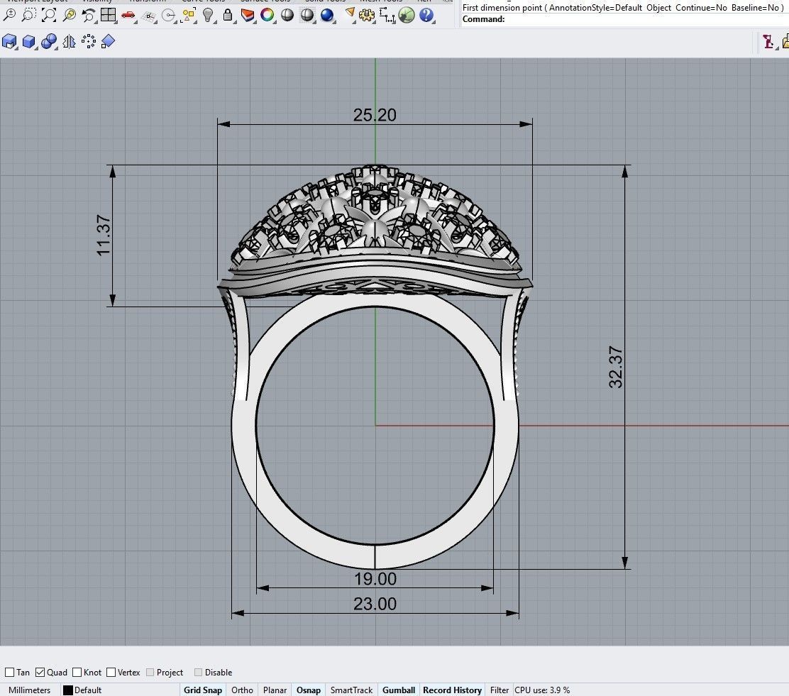Viewport: 789px width, 696px height.
Task: Switch to Shaded Viewport sphere icon
Action: pos(287,15)
